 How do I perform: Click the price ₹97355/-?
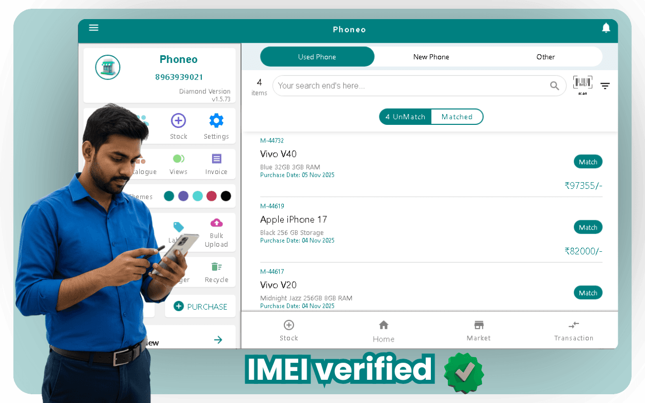coord(583,186)
